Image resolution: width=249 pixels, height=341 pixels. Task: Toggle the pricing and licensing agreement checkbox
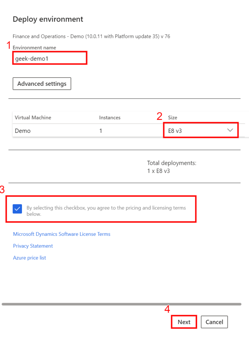[x=17, y=209]
